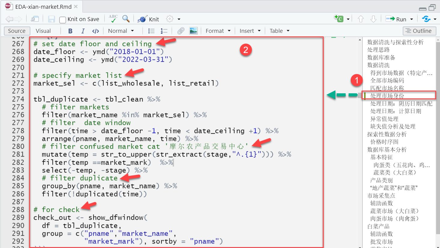The height and width of the screenshot is (248, 440).
Task: Open Normal paragraph style dropdown
Action: point(121,31)
